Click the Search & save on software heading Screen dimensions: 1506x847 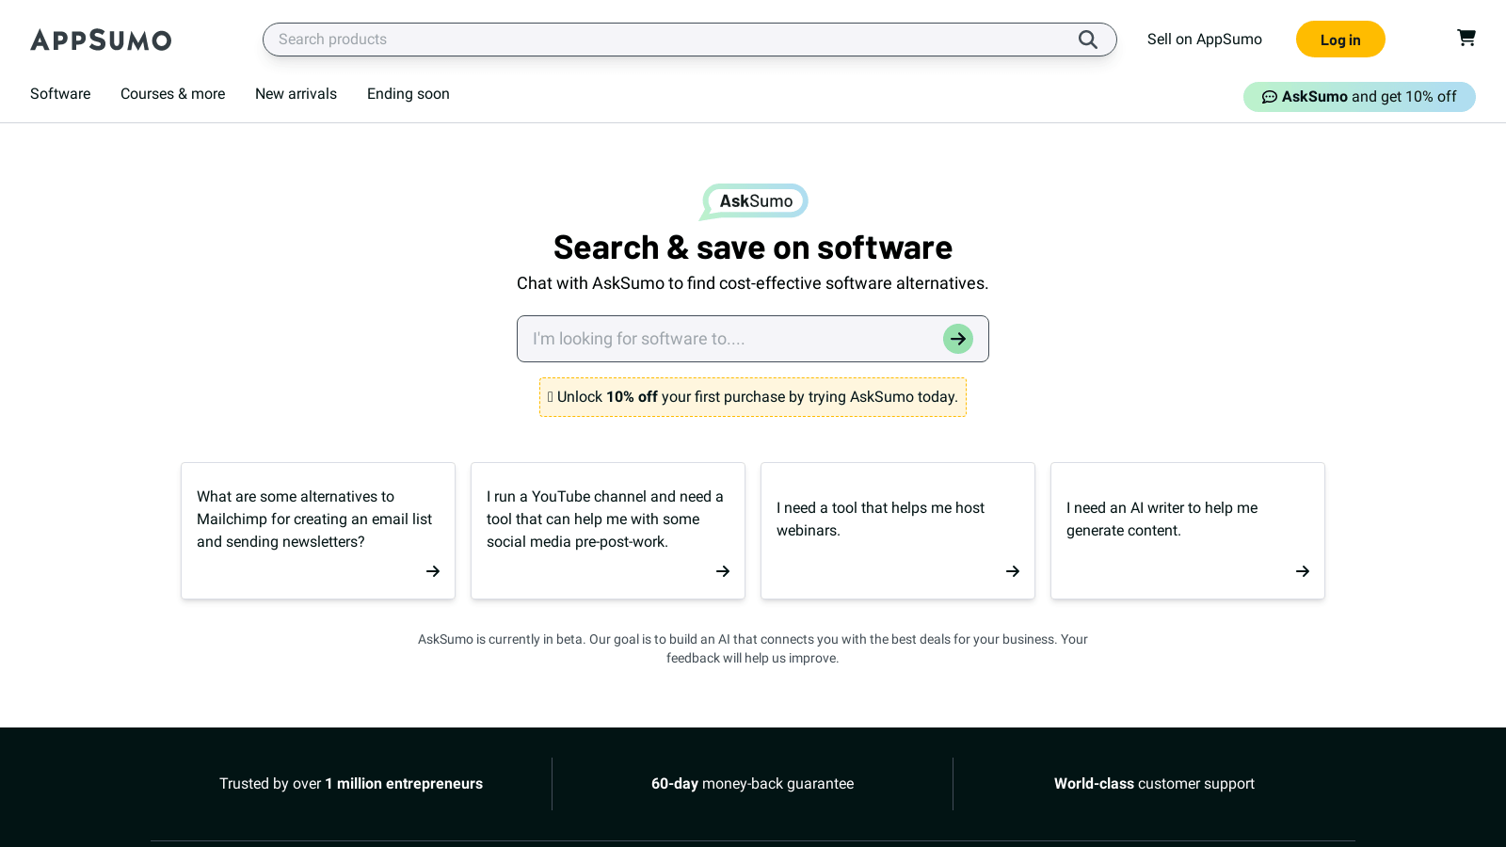point(753,248)
